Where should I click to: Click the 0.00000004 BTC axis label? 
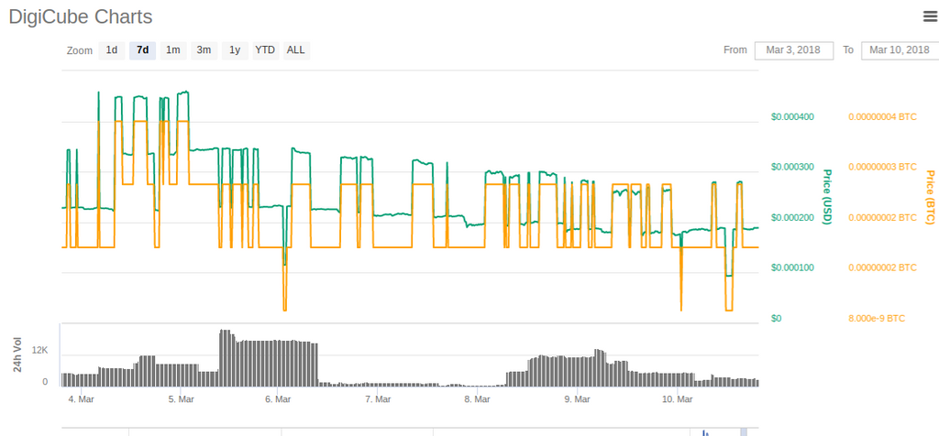pyautogui.click(x=883, y=116)
